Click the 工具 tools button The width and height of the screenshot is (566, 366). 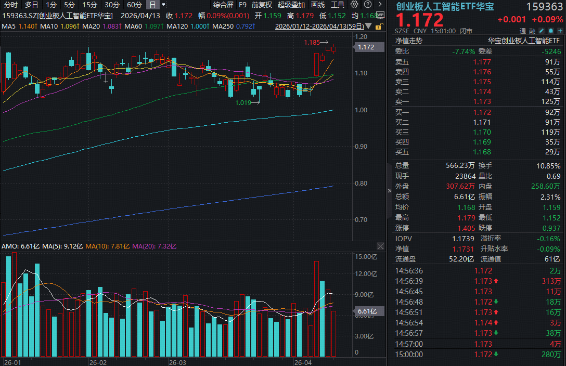pos(338,5)
